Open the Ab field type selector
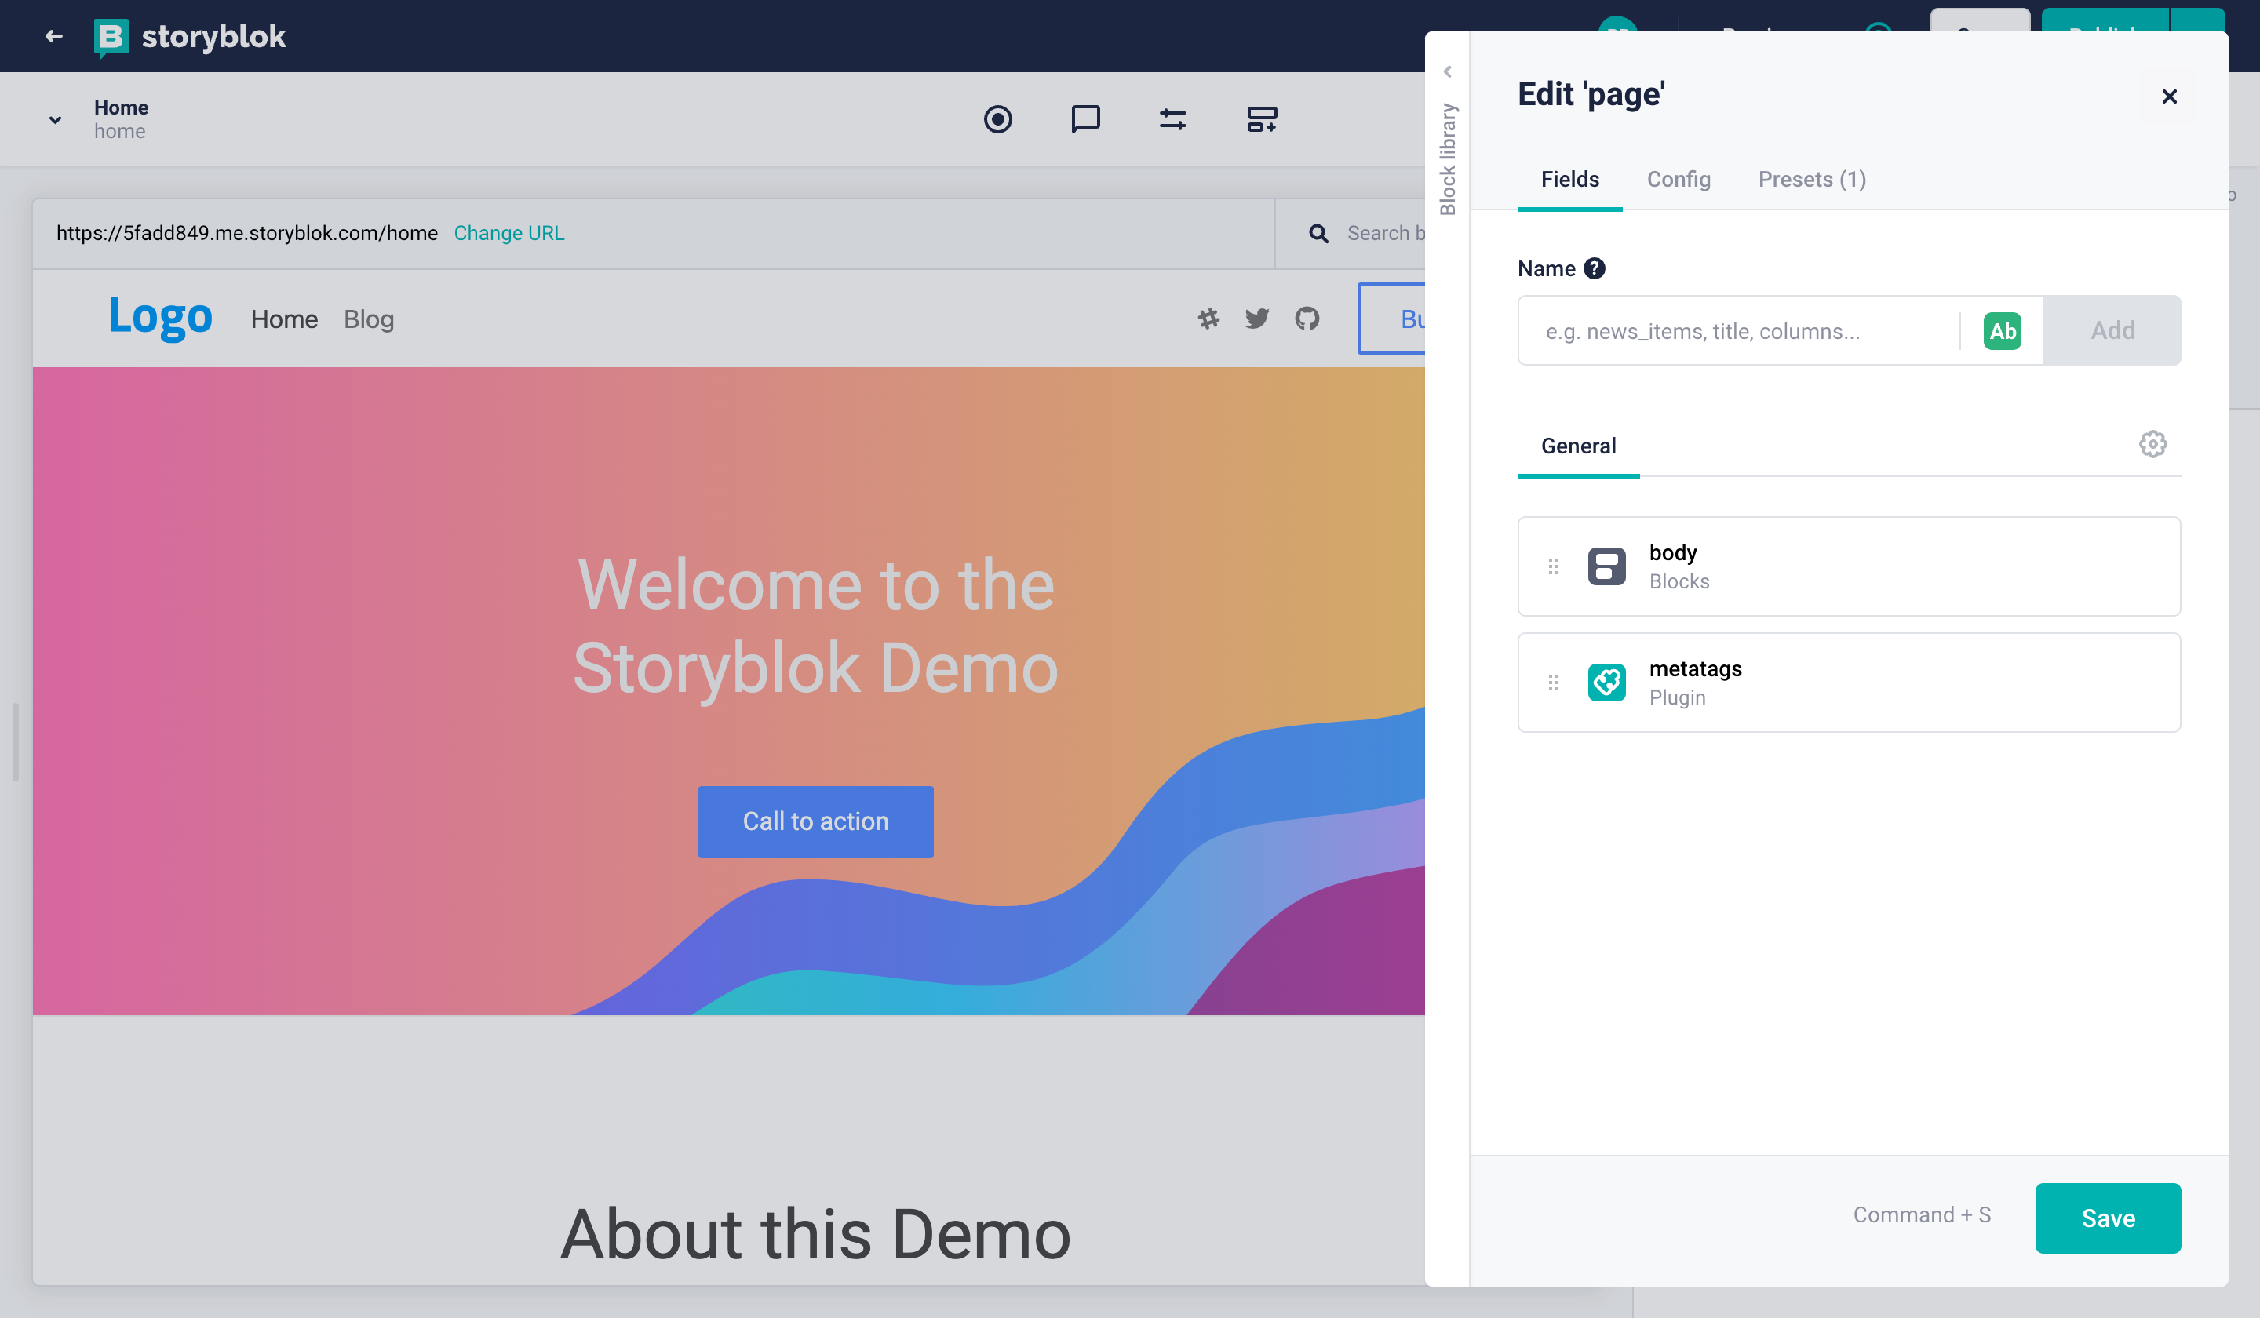Viewport: 2260px width, 1318px height. 2002,331
